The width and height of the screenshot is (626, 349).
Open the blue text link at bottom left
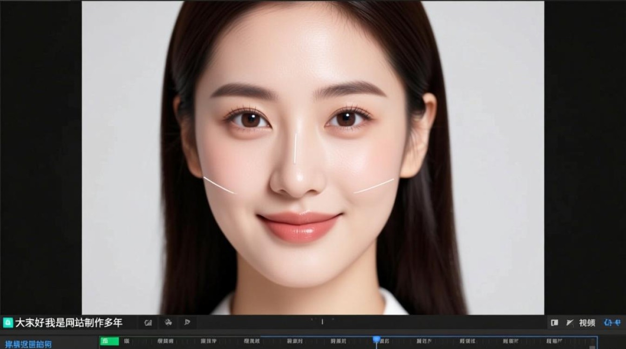pyautogui.click(x=29, y=344)
